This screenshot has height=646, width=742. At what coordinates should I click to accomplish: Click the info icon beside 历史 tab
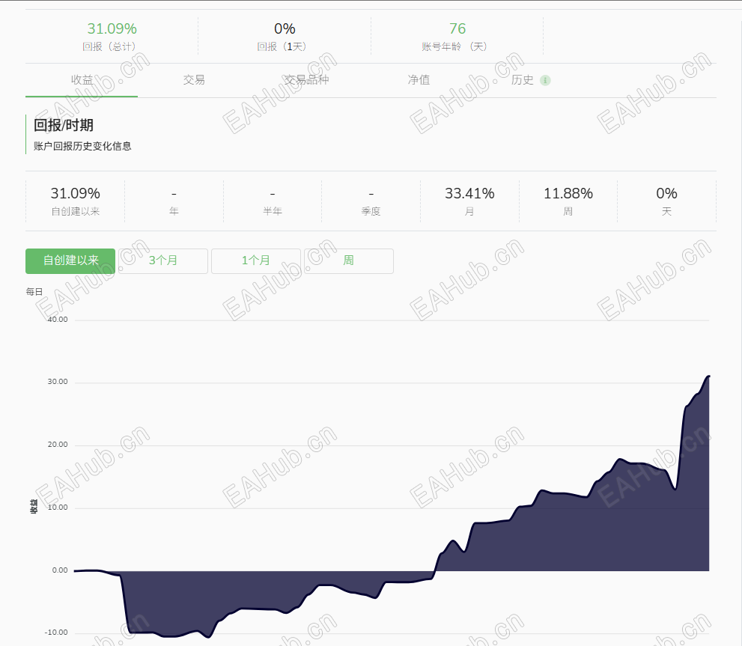[545, 80]
